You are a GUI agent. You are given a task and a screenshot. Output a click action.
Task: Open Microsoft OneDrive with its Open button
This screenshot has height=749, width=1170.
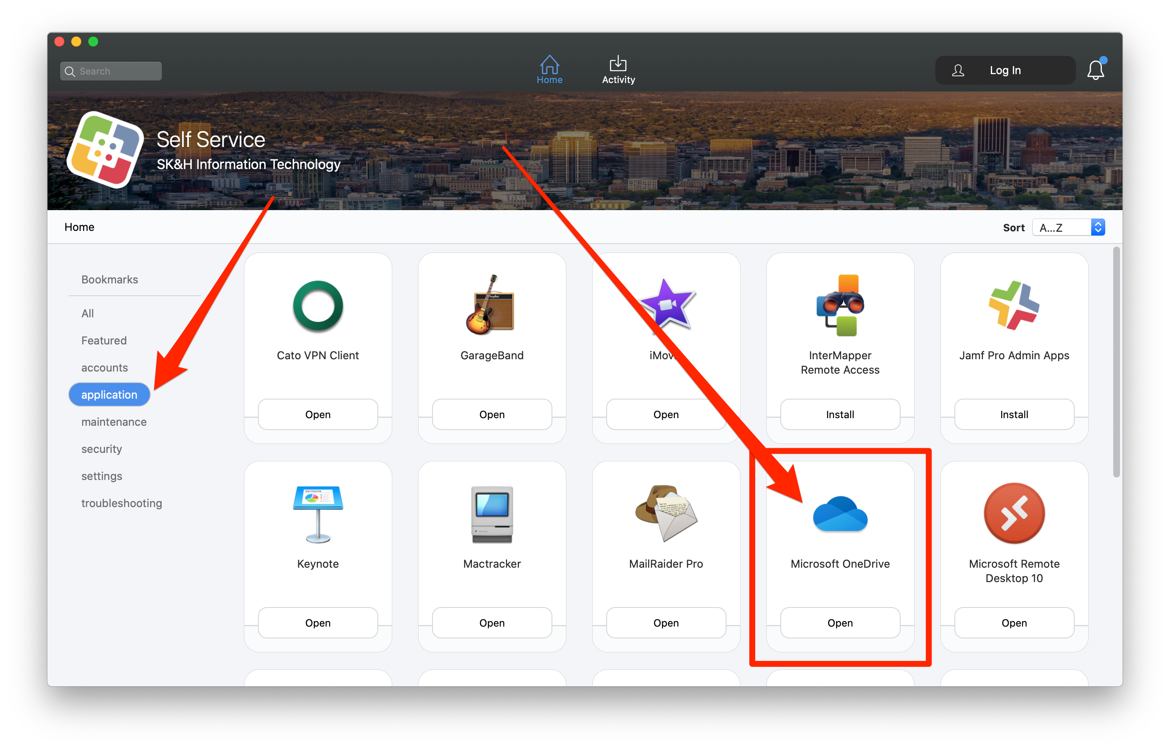tap(840, 623)
